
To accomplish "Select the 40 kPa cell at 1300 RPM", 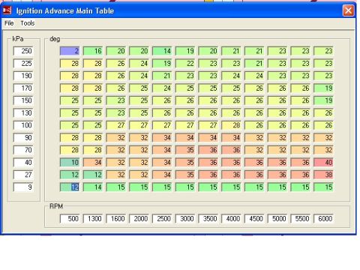I will coord(93,162).
